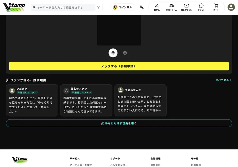Open the search filter funnel icon
This screenshot has width=238, height=167.
(99, 7)
